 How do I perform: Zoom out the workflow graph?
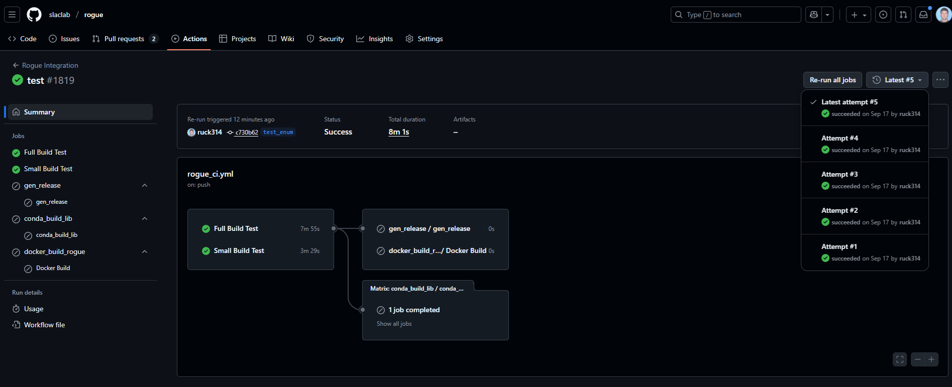click(x=918, y=359)
